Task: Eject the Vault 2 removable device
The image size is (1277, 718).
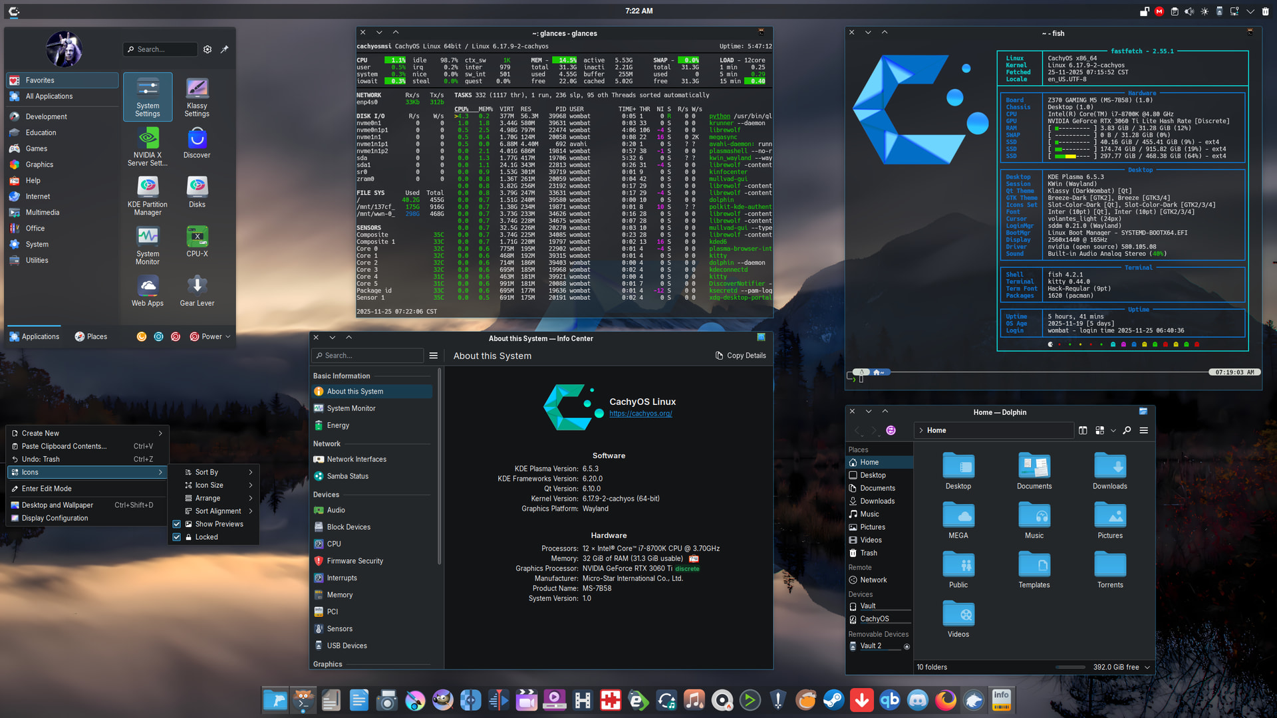Action: [x=907, y=646]
